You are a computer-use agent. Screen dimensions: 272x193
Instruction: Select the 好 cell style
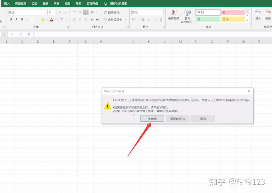[x=208, y=19]
